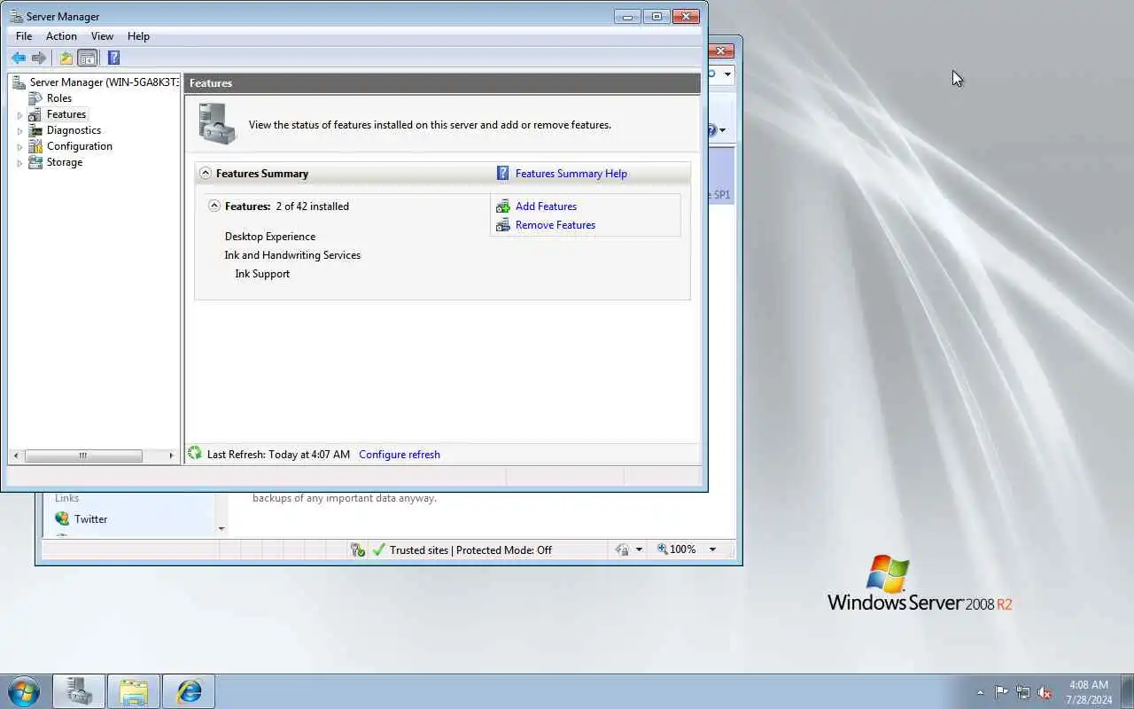The image size is (1134, 709).
Task: Click the security report icon in browser status bar
Action: pos(357,549)
